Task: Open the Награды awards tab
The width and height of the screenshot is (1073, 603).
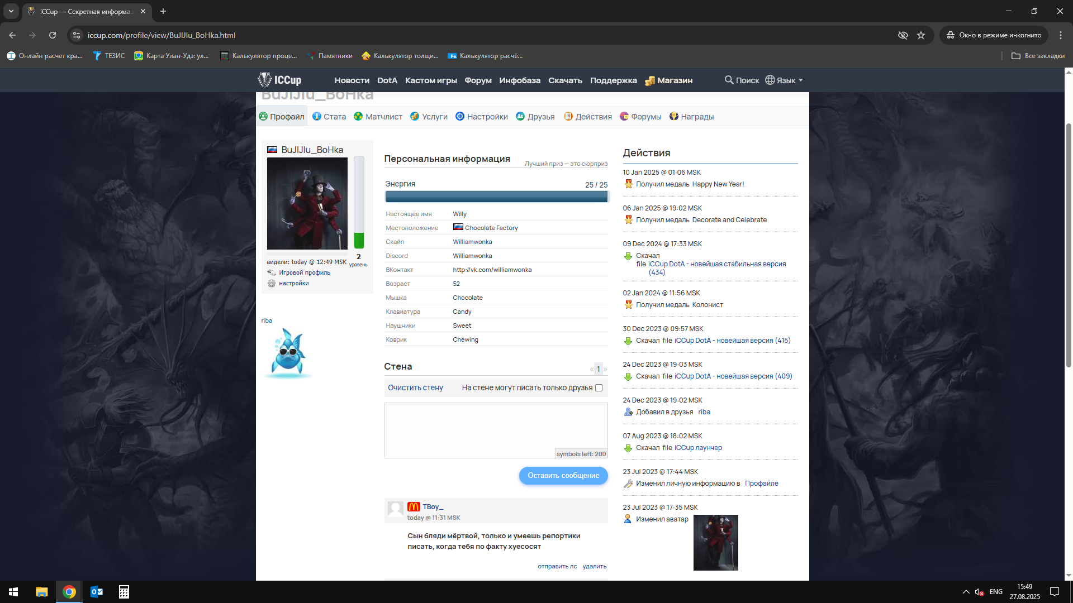Action: click(x=691, y=117)
